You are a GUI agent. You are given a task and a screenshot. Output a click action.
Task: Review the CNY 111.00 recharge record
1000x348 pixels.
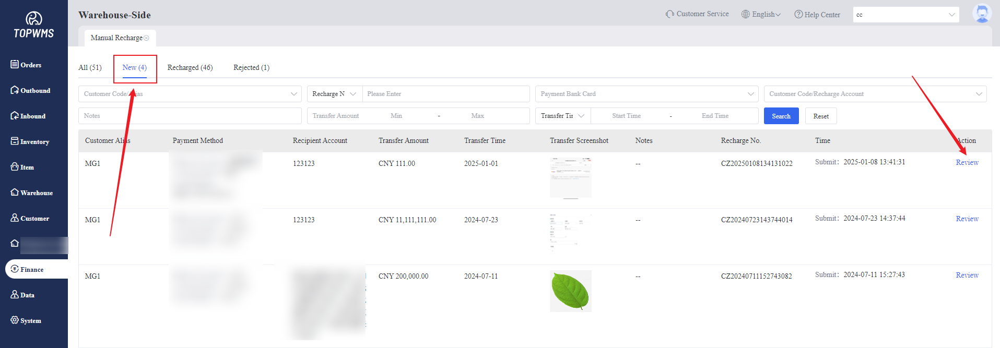click(967, 162)
